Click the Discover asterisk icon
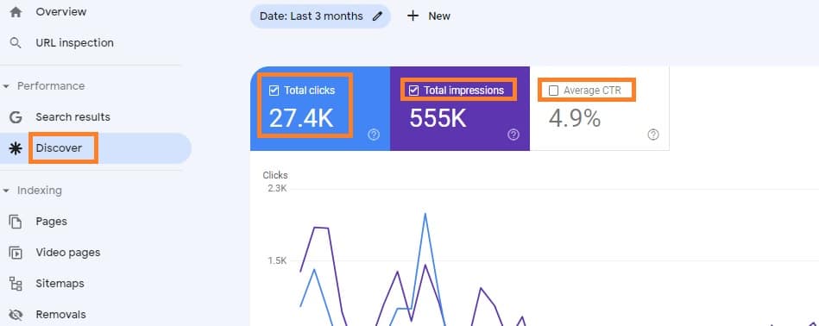 pos(16,148)
